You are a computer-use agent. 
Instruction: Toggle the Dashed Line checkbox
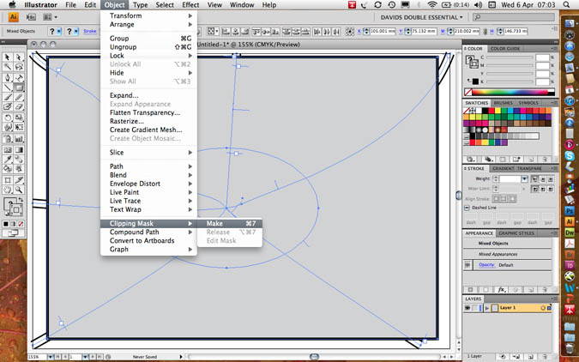[x=467, y=208]
